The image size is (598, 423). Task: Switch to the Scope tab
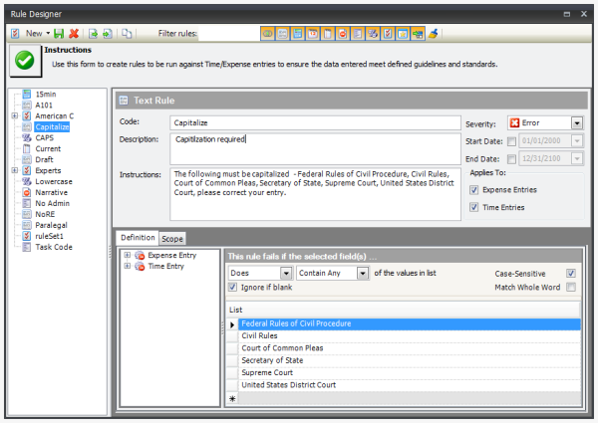pos(172,238)
